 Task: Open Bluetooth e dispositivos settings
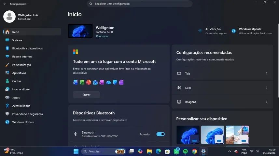[x=32, y=48]
